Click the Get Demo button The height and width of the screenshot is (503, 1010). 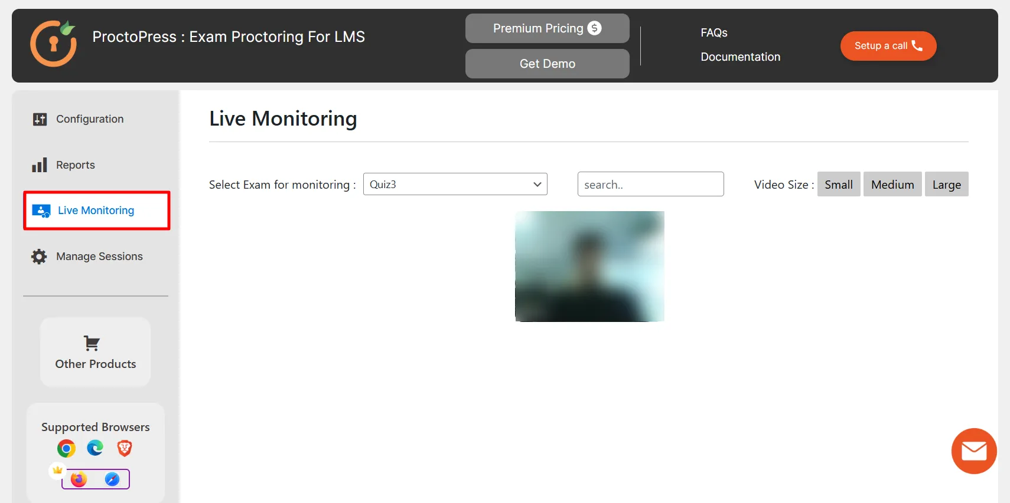click(548, 64)
